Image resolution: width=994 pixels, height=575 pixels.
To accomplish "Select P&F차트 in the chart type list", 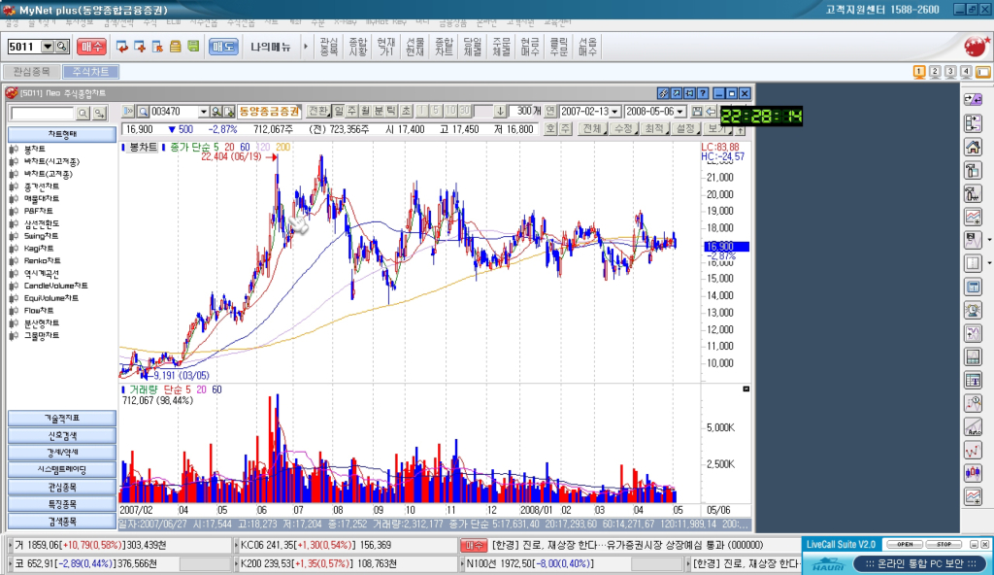I will 39,211.
